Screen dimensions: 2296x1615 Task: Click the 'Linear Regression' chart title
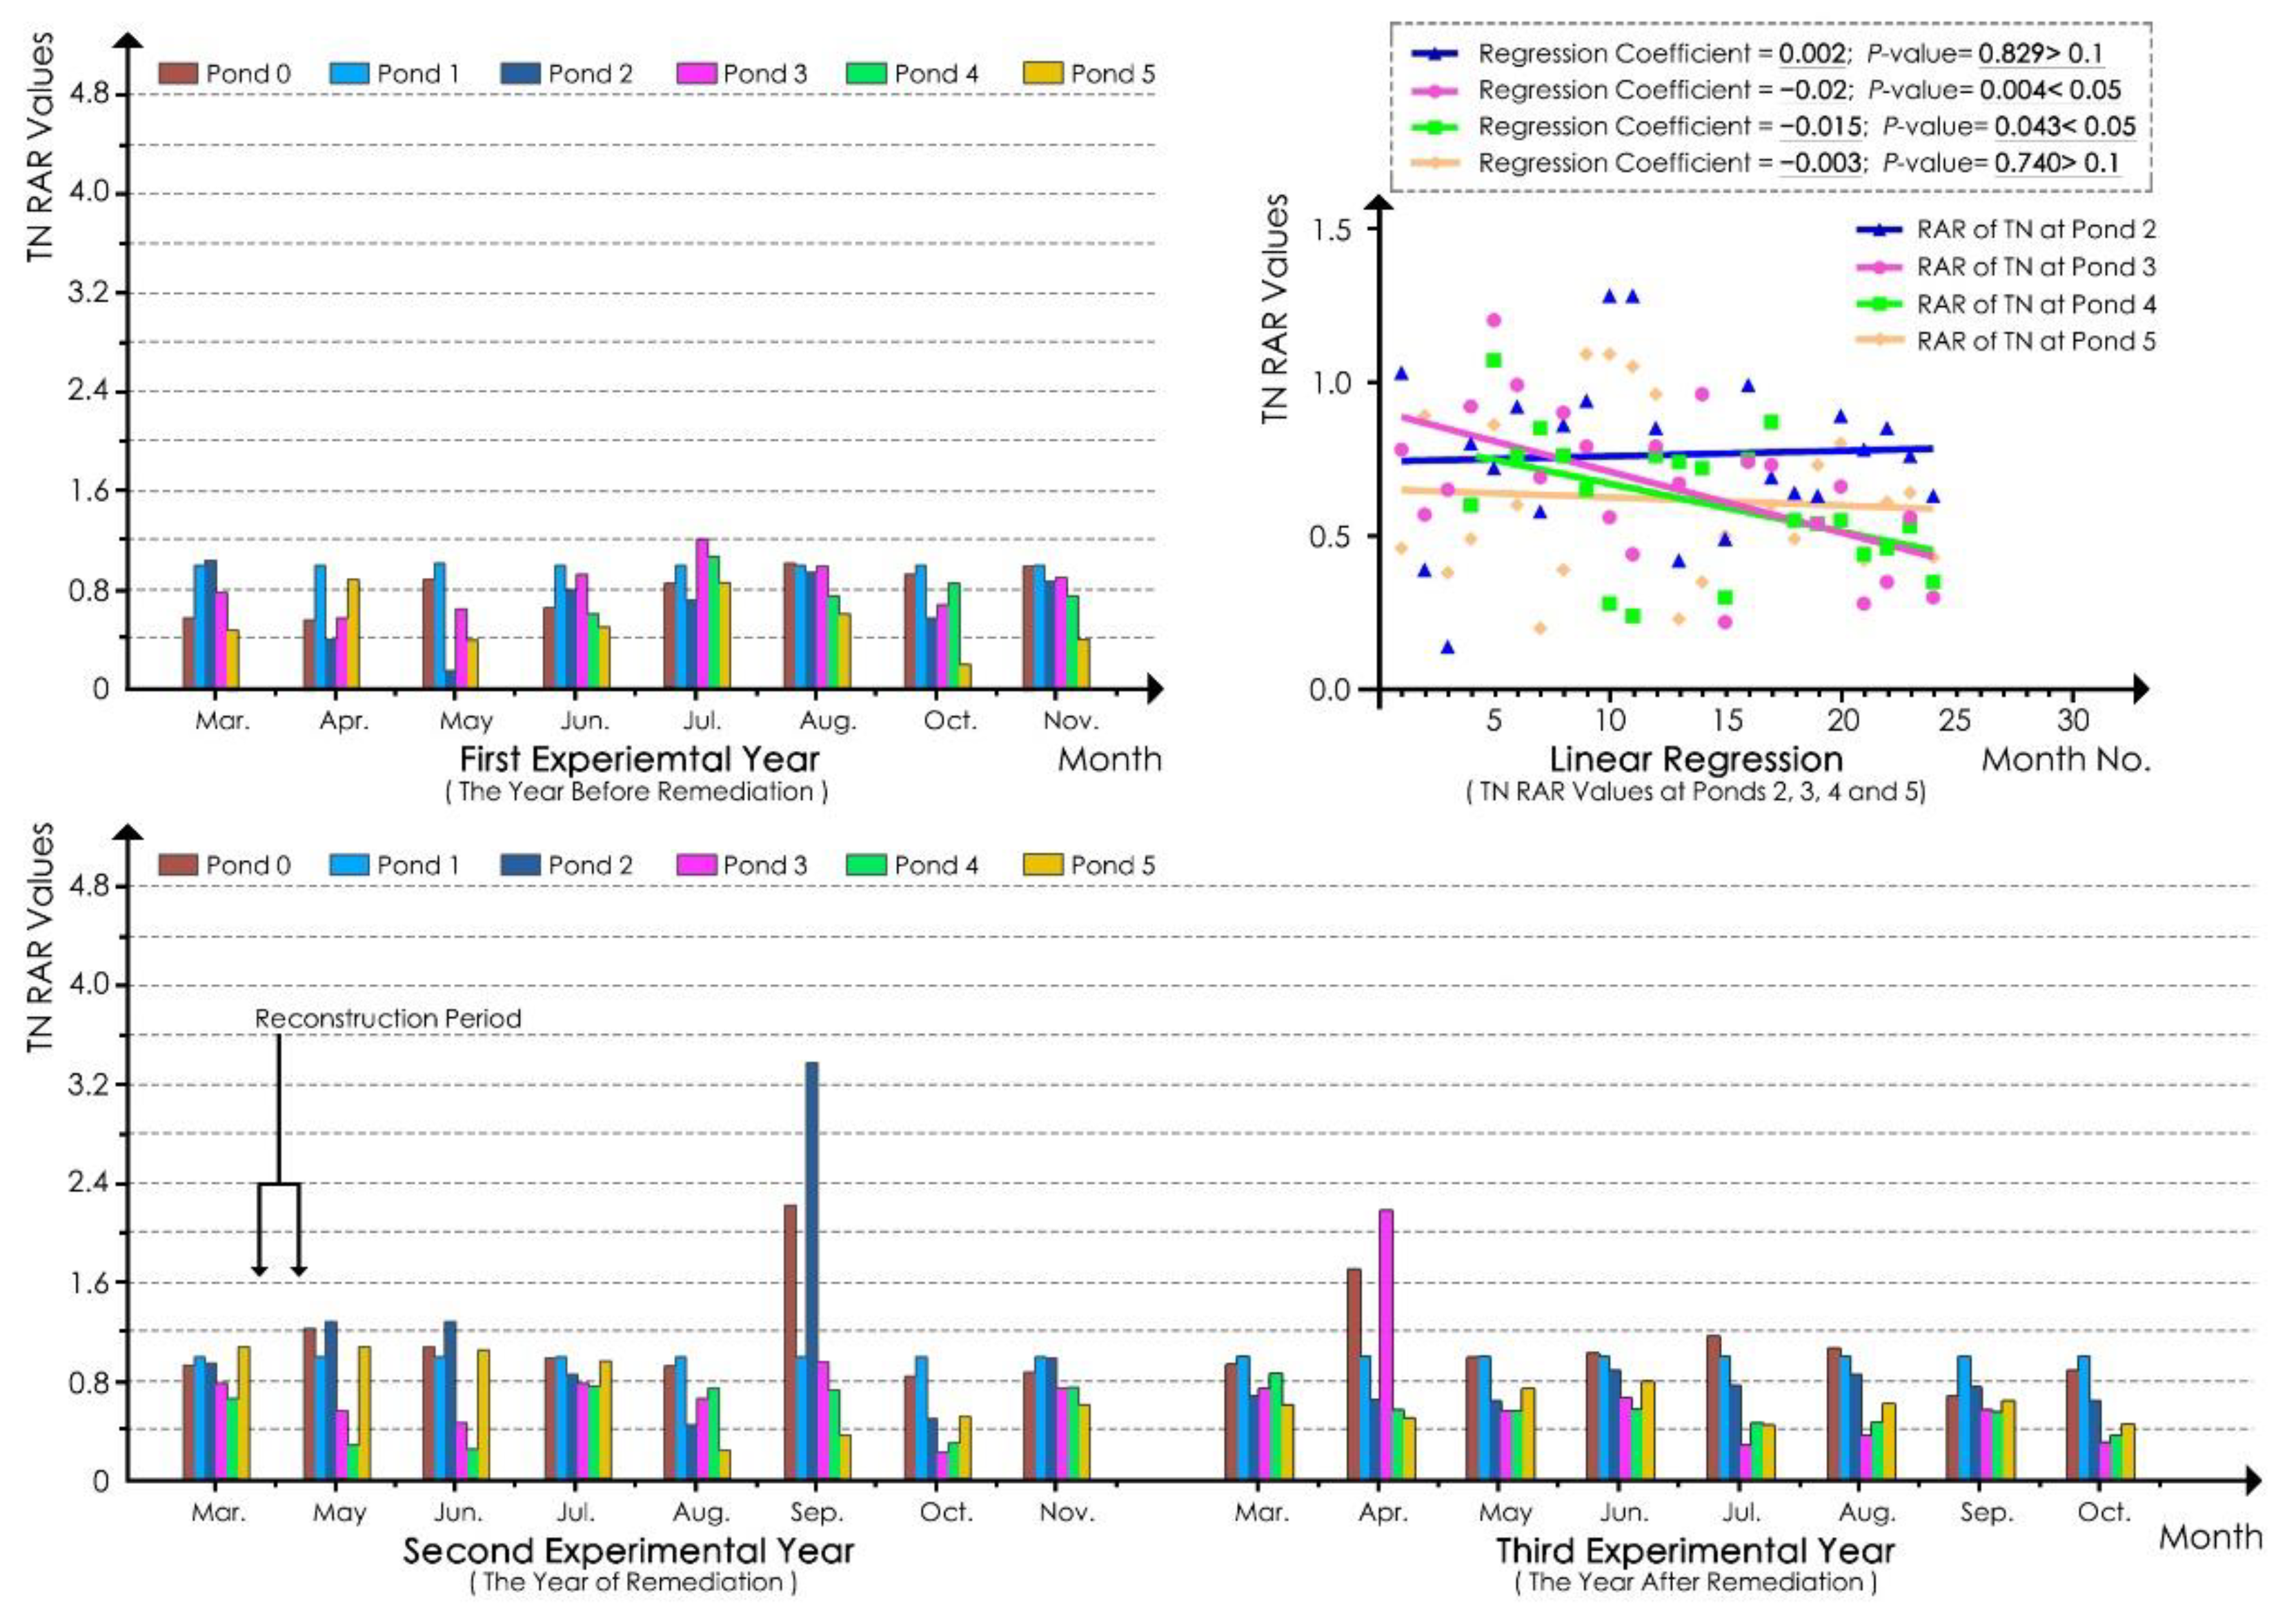[1696, 759]
